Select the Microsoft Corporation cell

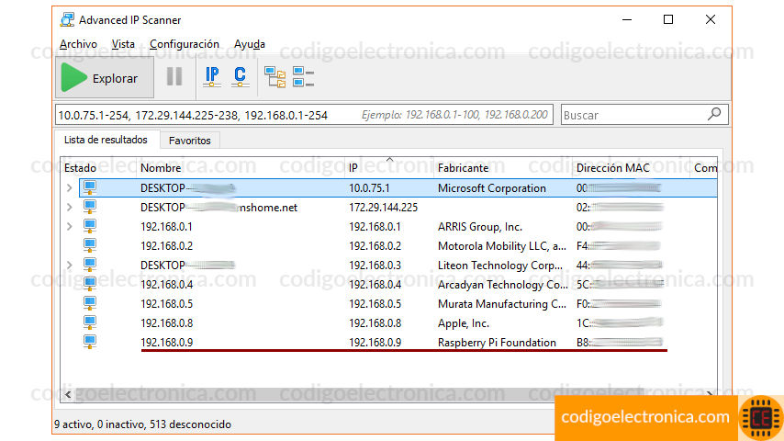click(491, 188)
